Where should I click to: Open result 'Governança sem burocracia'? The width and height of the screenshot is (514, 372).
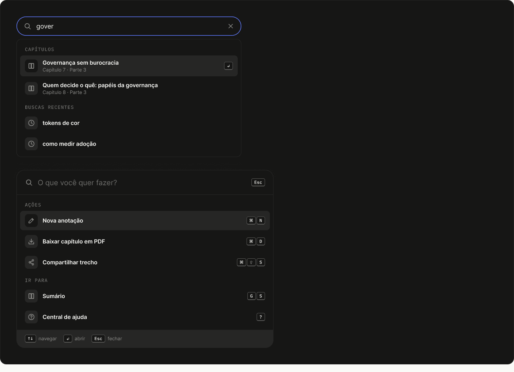pyautogui.click(x=129, y=66)
